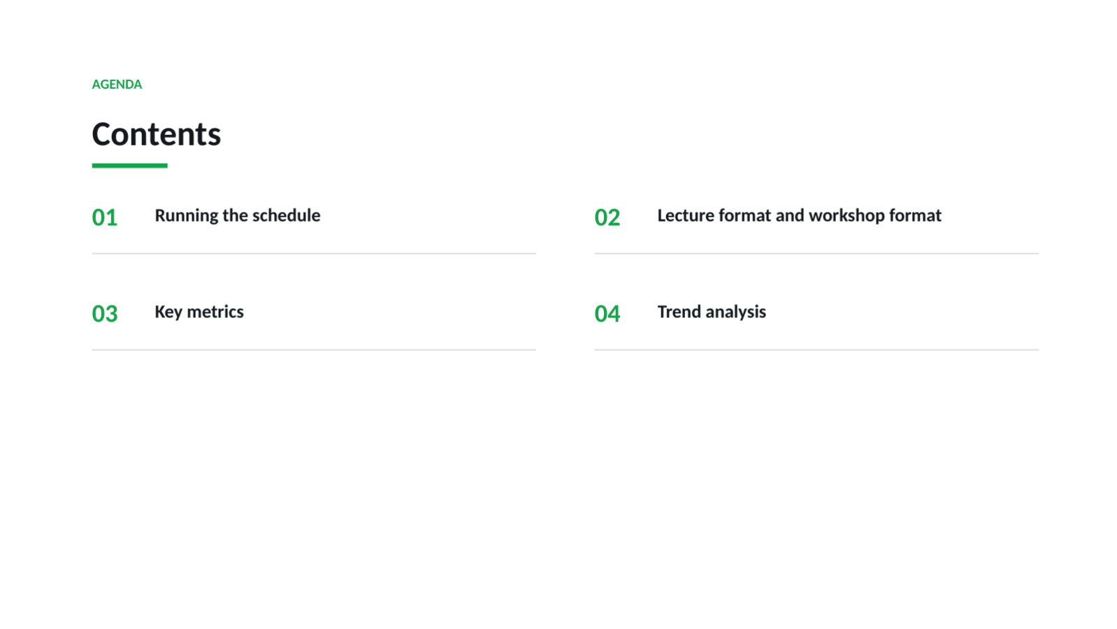Click the divider line under Trend analysis

[816, 350]
